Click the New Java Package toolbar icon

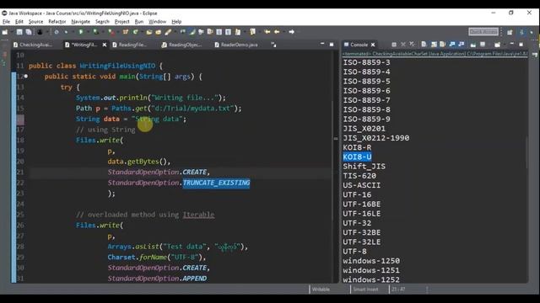pos(126,32)
